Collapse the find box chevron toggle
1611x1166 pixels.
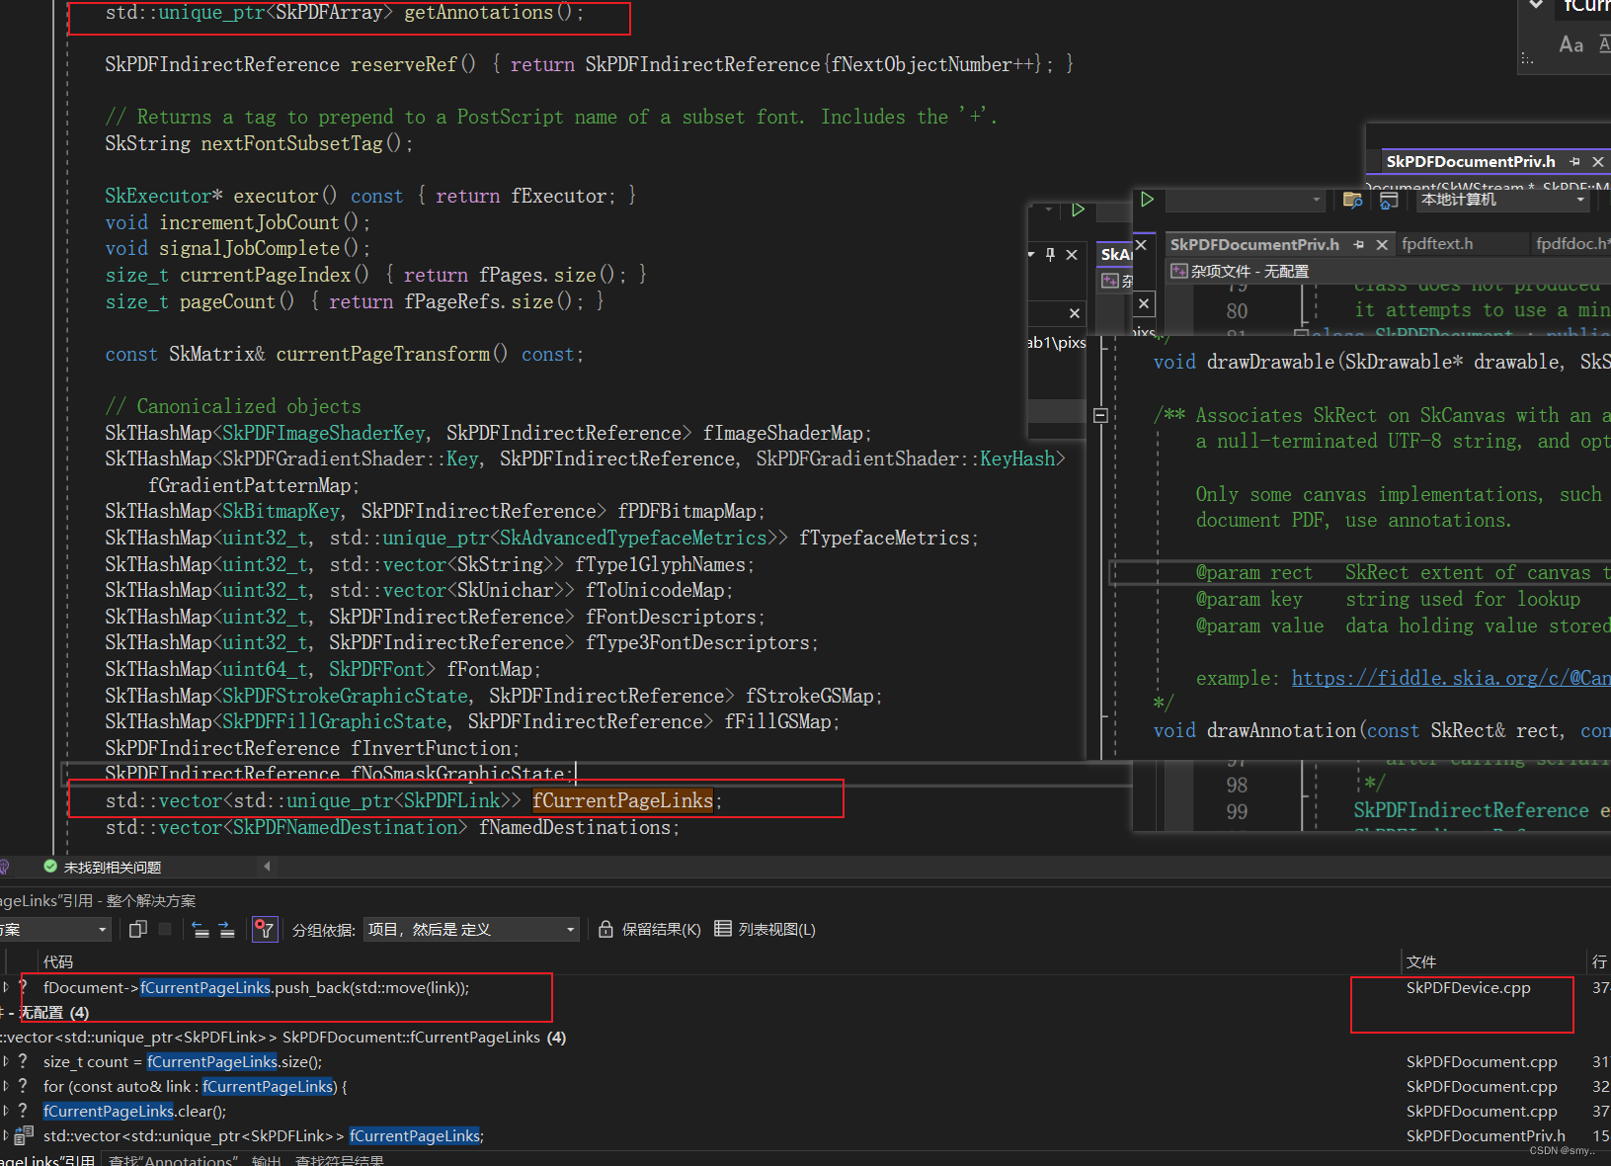click(1536, 5)
